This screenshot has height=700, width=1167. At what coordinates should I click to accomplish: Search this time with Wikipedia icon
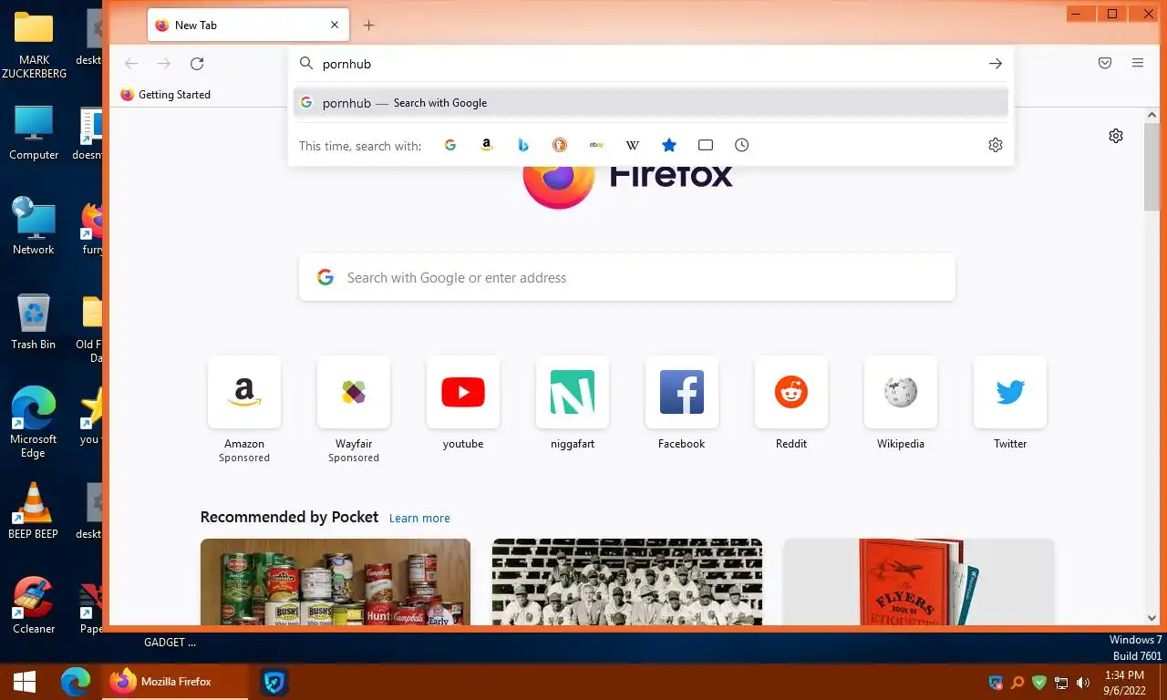pos(633,145)
